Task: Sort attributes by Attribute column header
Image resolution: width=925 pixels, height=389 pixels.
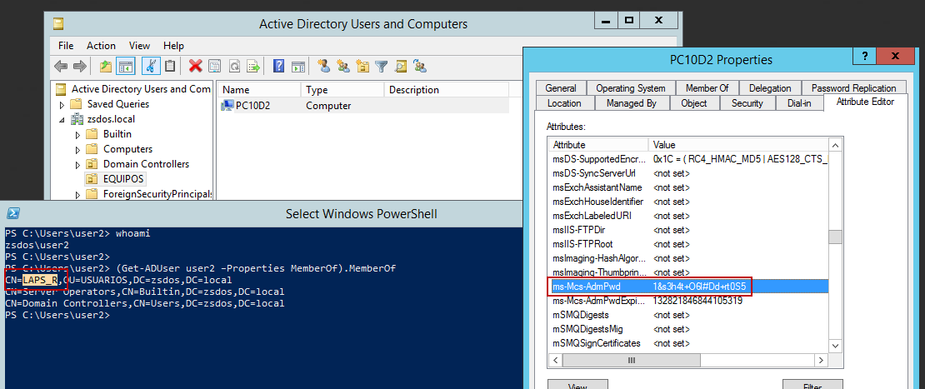Action: (x=597, y=145)
